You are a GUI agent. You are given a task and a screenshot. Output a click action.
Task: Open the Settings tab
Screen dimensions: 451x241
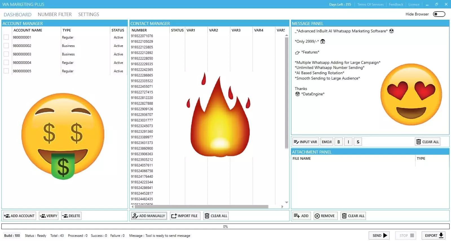coord(89,14)
